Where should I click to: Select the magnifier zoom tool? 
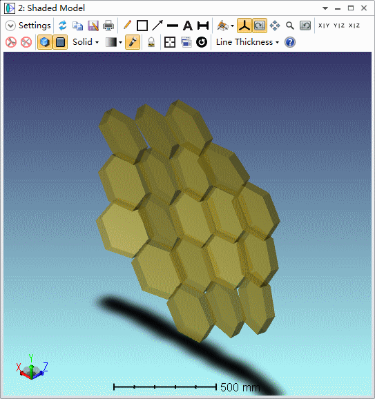point(290,26)
